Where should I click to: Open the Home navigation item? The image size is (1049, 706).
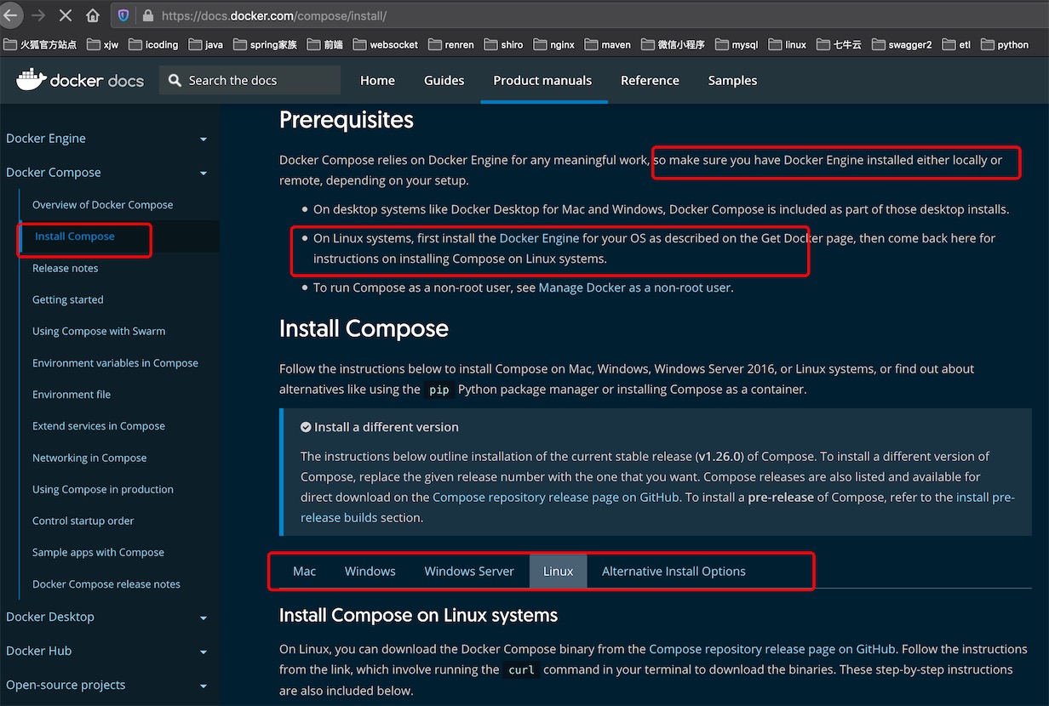(x=377, y=80)
